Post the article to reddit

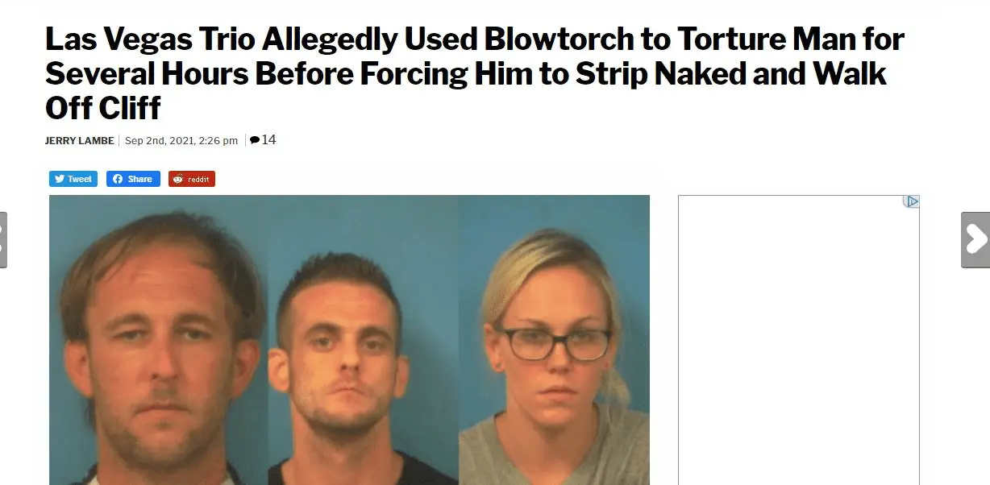[x=192, y=179]
